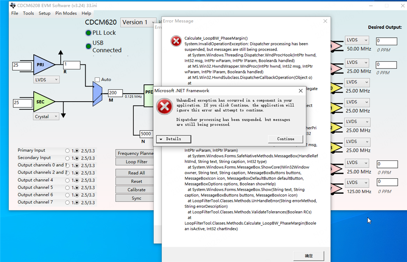The height and width of the screenshot is (262, 407).
Task: Click the Loop Filter button
Action: [x=135, y=162]
